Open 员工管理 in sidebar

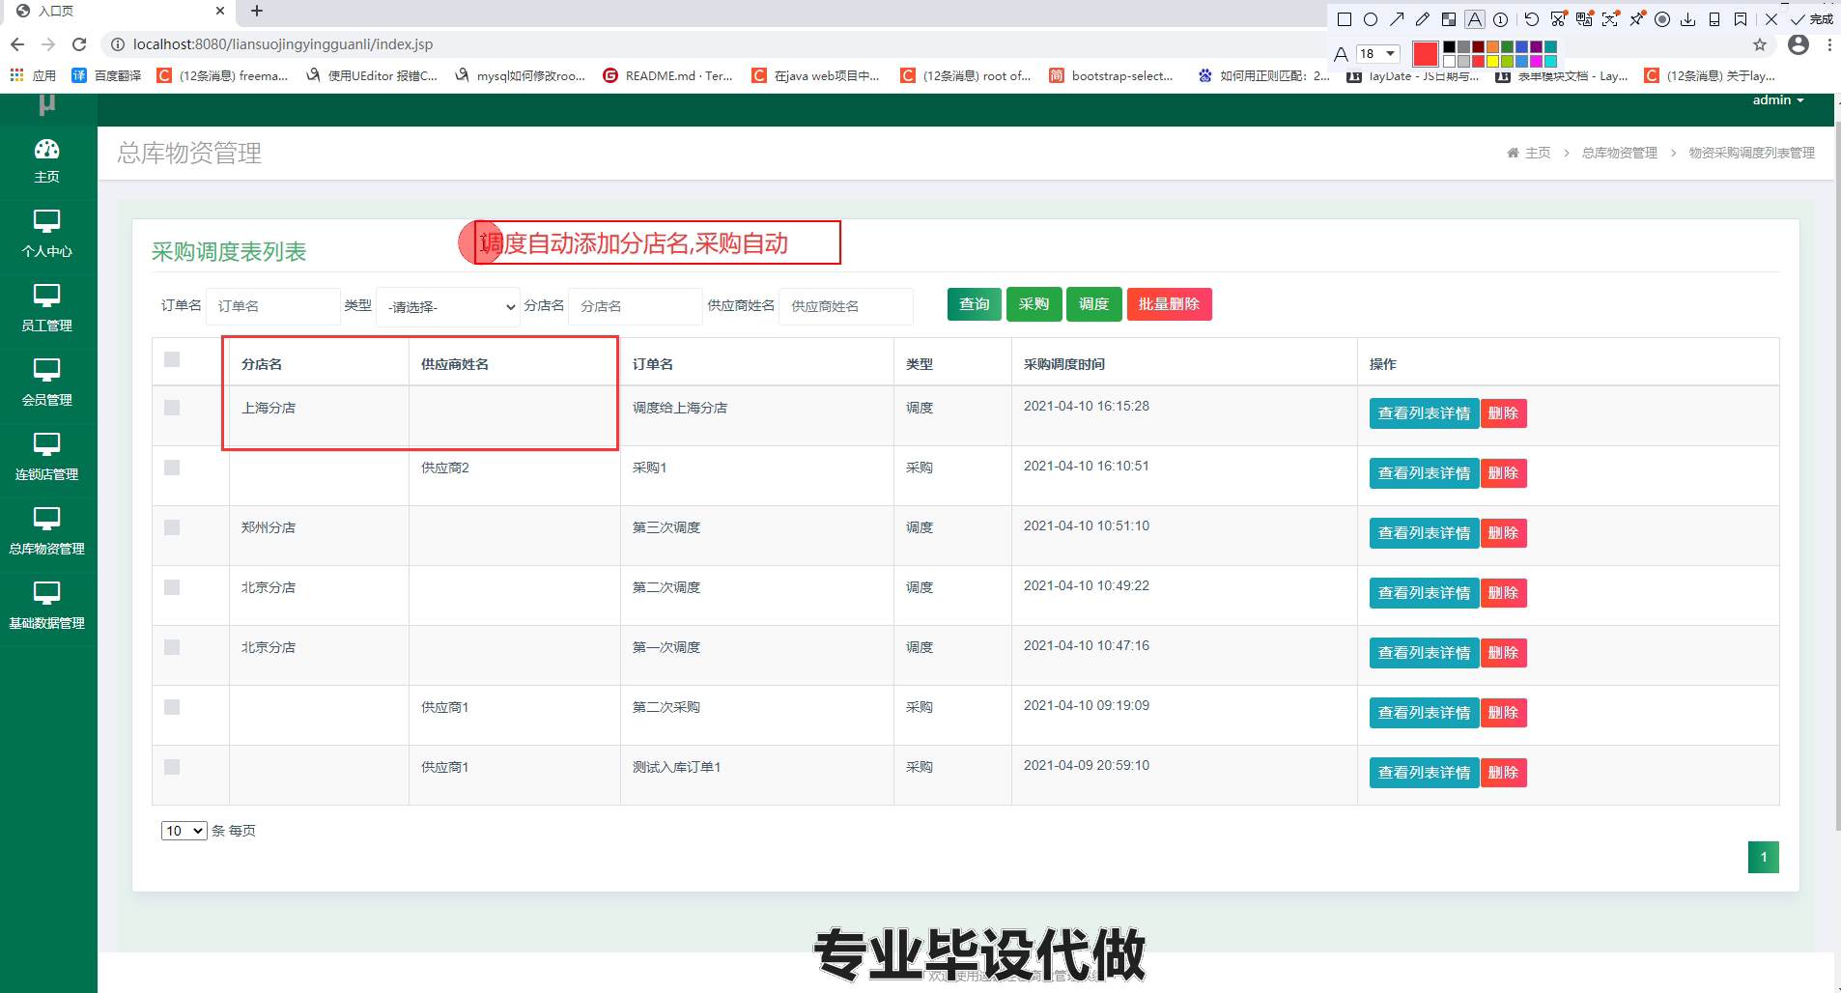tap(47, 310)
